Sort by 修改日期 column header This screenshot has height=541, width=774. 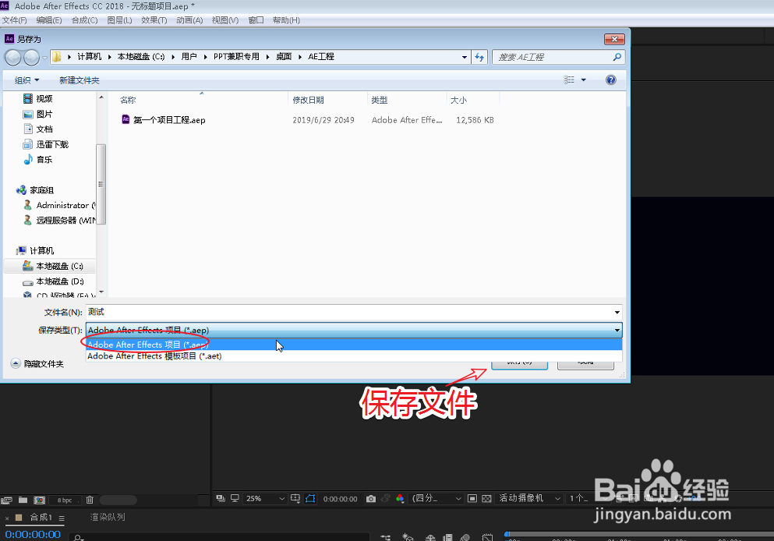pyautogui.click(x=328, y=101)
